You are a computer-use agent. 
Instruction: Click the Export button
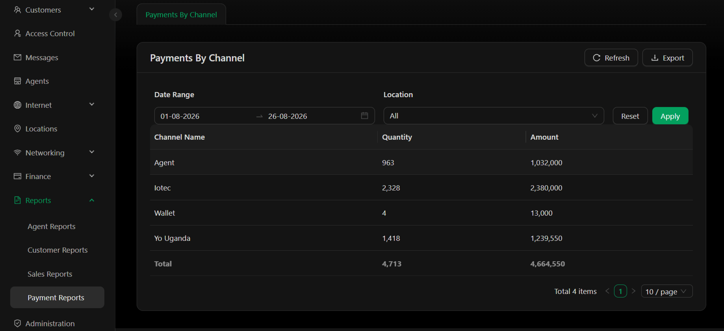pos(667,58)
